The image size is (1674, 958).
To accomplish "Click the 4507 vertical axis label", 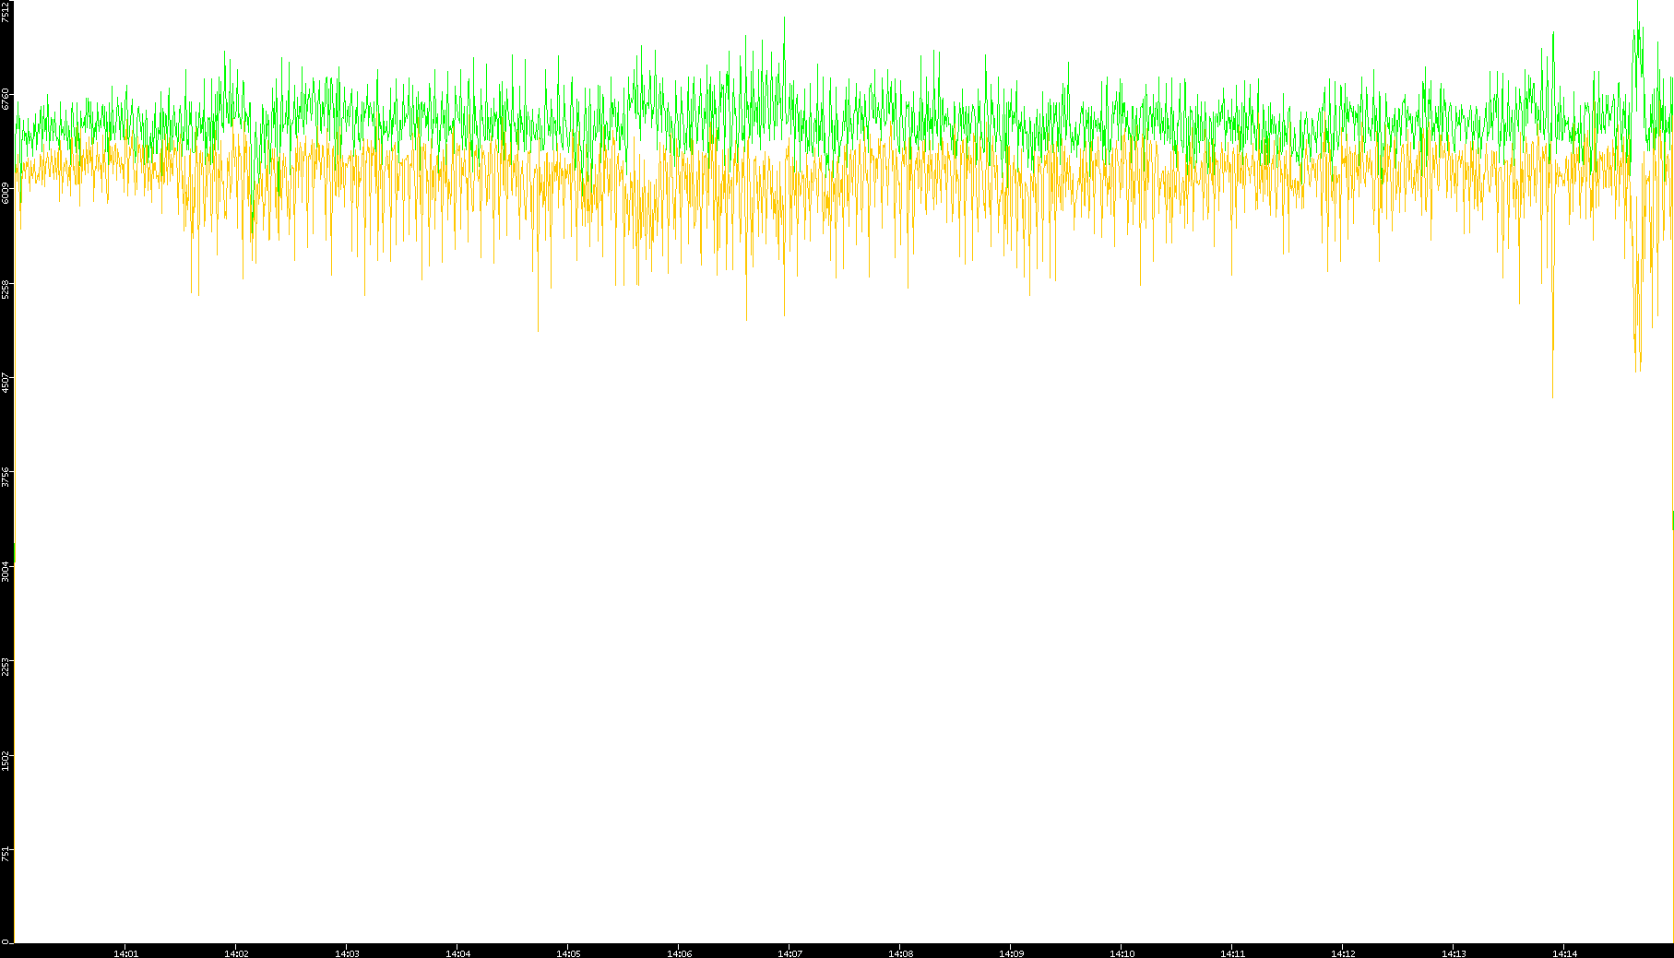I will (6, 383).
